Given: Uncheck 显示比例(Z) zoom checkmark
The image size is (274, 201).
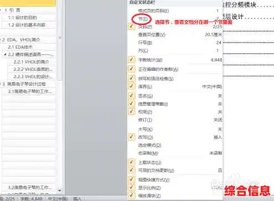Looking at the screenshot, I should pyautogui.click(x=131, y=187).
